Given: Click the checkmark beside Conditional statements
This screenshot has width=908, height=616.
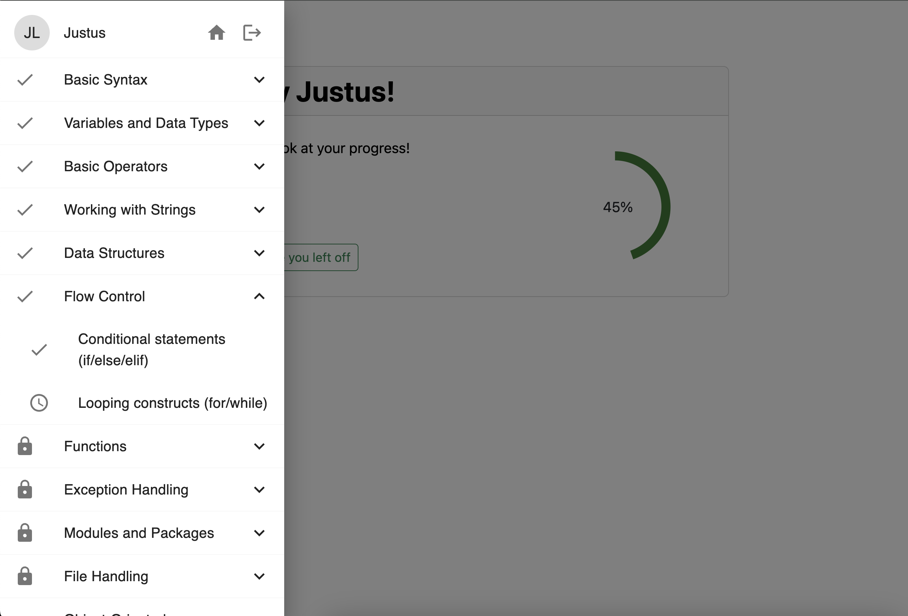Looking at the screenshot, I should pyautogui.click(x=39, y=350).
